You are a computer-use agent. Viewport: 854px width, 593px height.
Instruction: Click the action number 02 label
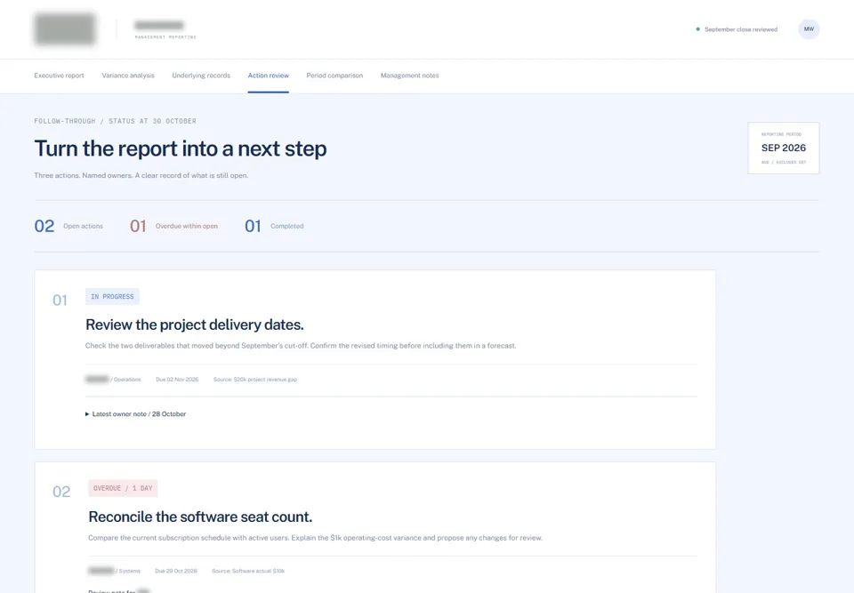click(61, 492)
